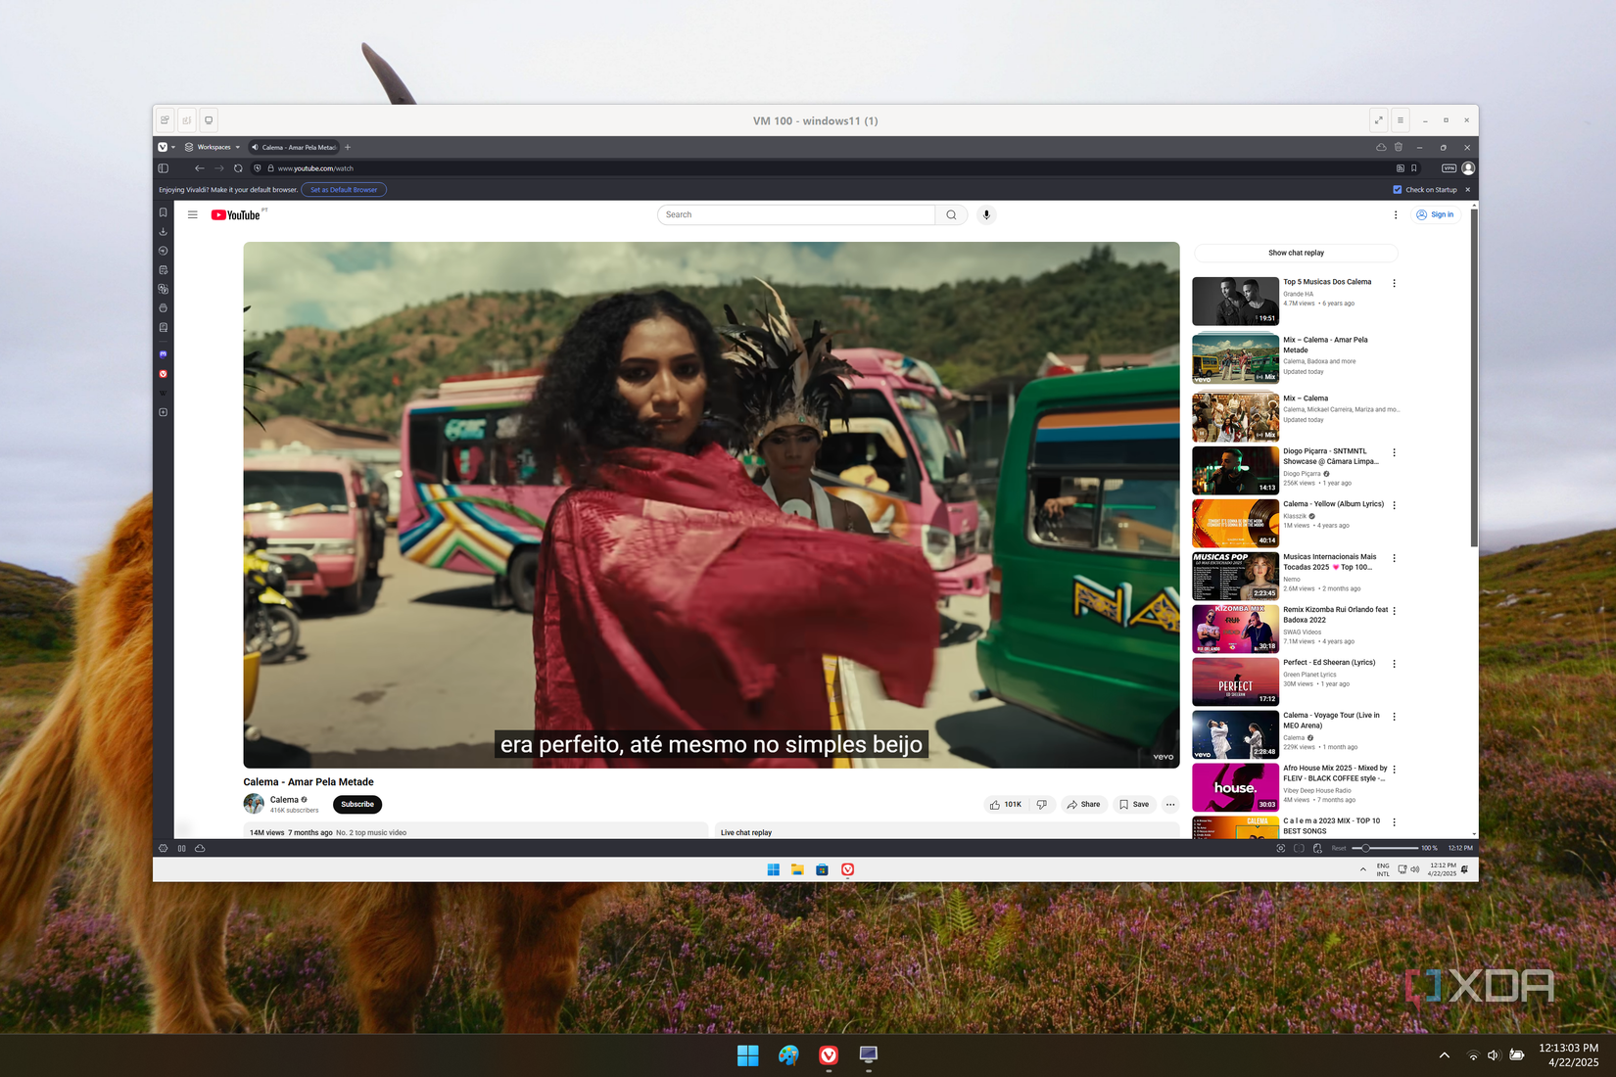The image size is (1616, 1077).
Task: Open the Vivaldi menu button
Action: (163, 147)
